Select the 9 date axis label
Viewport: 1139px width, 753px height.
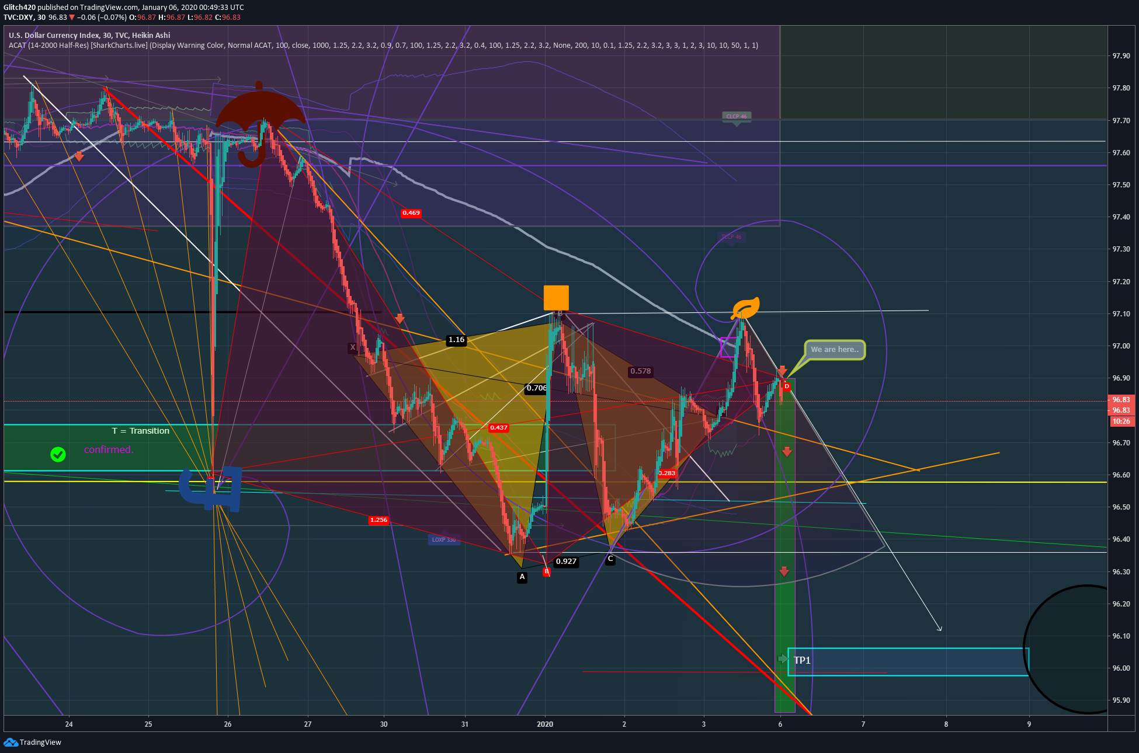tap(1029, 724)
